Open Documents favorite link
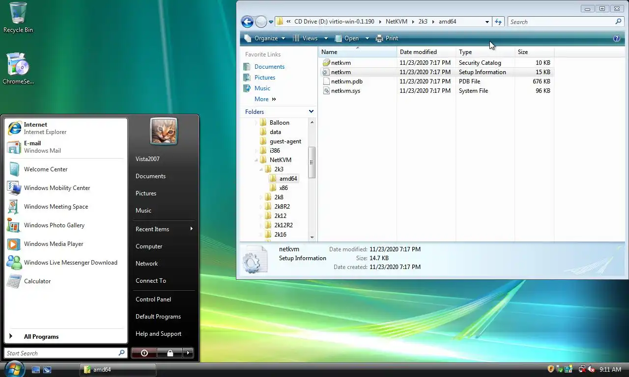 [269, 67]
